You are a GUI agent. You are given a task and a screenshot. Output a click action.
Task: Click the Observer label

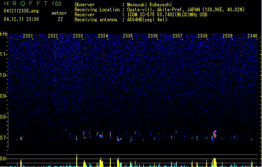click(x=85, y=5)
